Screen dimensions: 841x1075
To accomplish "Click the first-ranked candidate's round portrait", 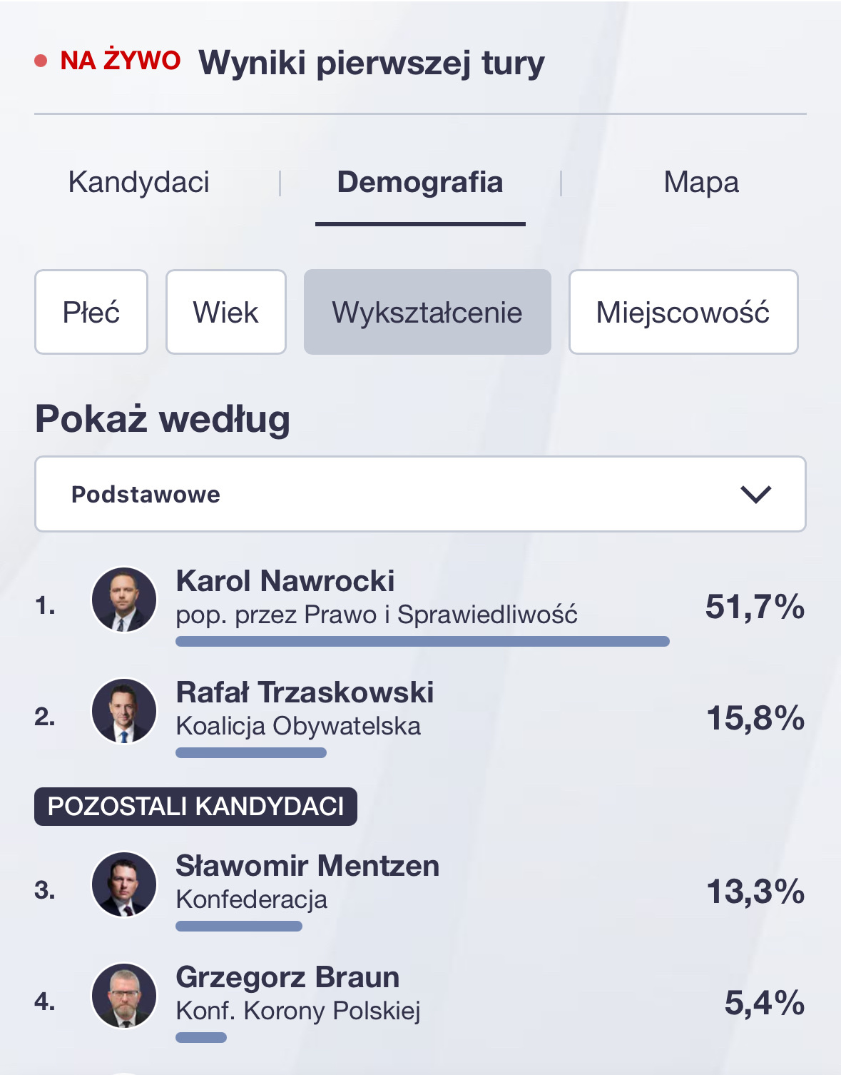I will (x=124, y=600).
